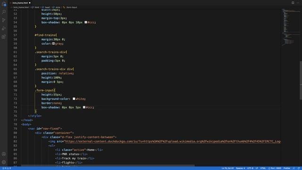Viewport: 302px width, 170px height.
Task: Click the #ccc color swatch on line 54
Action: click(86, 22)
